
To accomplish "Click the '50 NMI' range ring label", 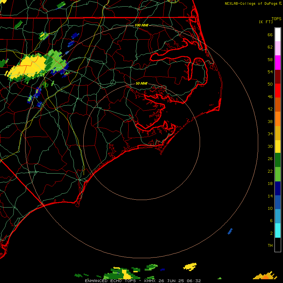I will (141, 83).
